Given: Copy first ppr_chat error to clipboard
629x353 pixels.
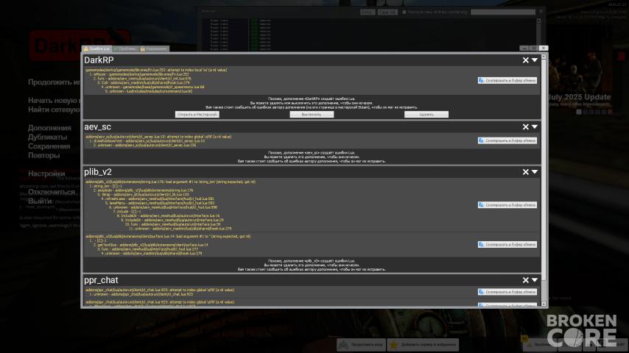Looking at the screenshot, I should [507, 292].
